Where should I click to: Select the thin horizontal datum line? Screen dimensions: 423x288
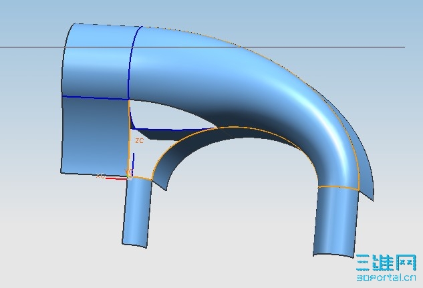point(202,47)
